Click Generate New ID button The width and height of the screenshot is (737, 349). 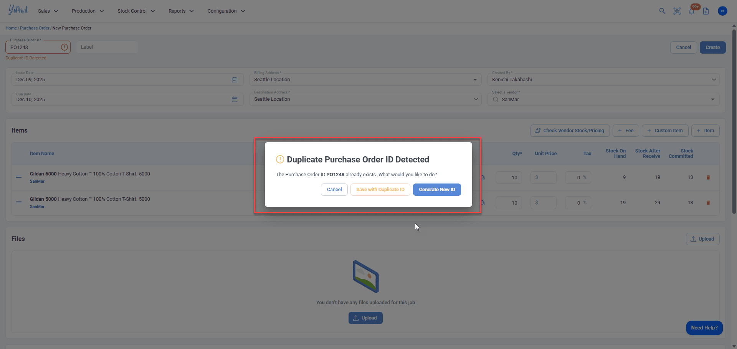click(437, 190)
